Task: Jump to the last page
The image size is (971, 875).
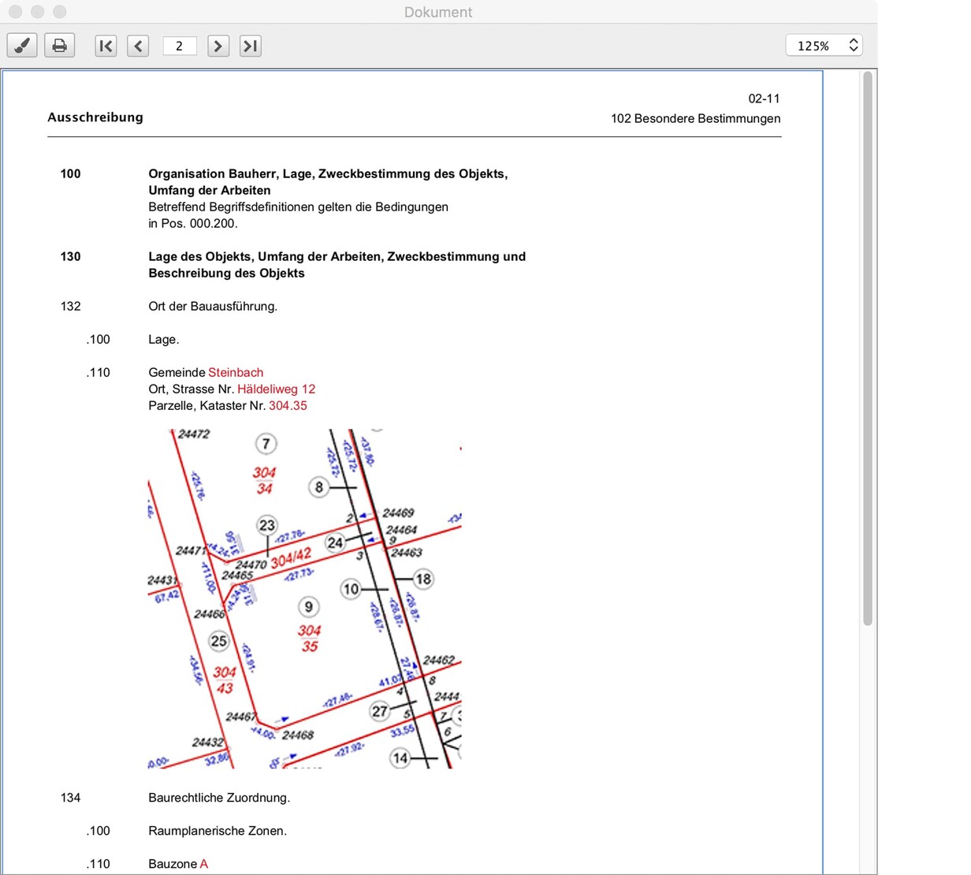Action: pyautogui.click(x=251, y=46)
